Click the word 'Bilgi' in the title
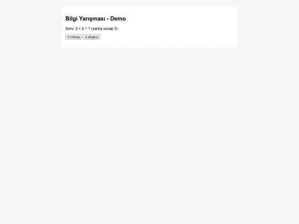 tap(71, 19)
